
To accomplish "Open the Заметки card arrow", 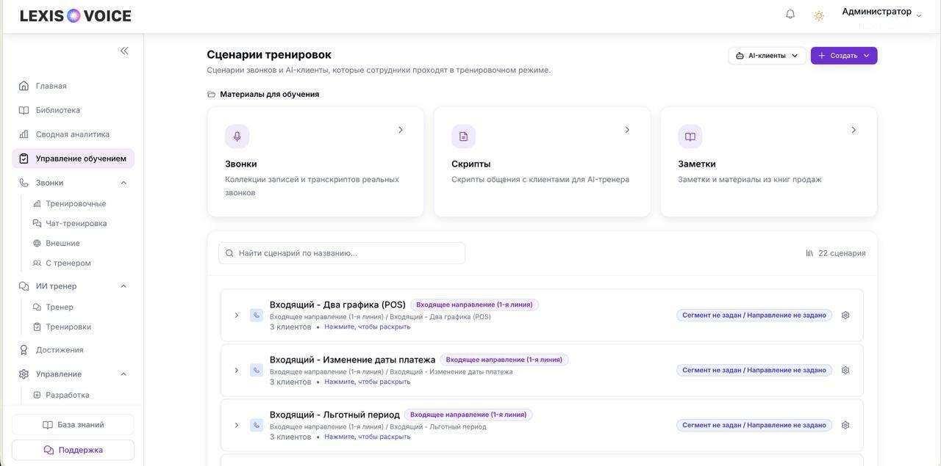I will [x=854, y=130].
